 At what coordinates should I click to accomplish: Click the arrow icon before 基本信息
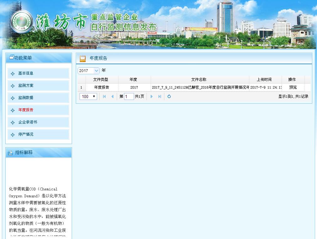12,73
